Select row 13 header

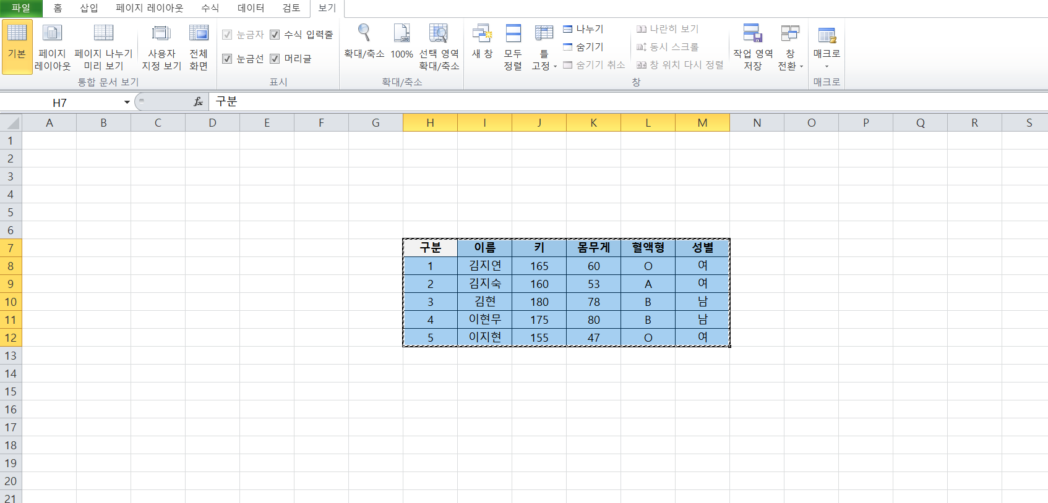(x=11, y=355)
